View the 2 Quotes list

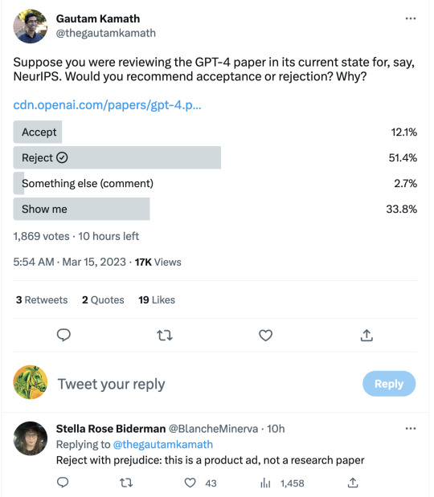[103, 299]
